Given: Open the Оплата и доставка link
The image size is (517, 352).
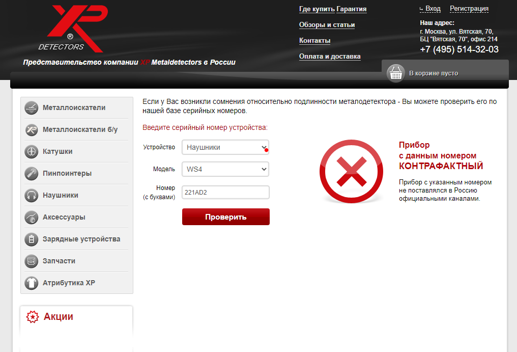Looking at the screenshot, I should [x=330, y=57].
